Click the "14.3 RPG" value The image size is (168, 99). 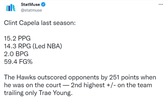[18, 46]
